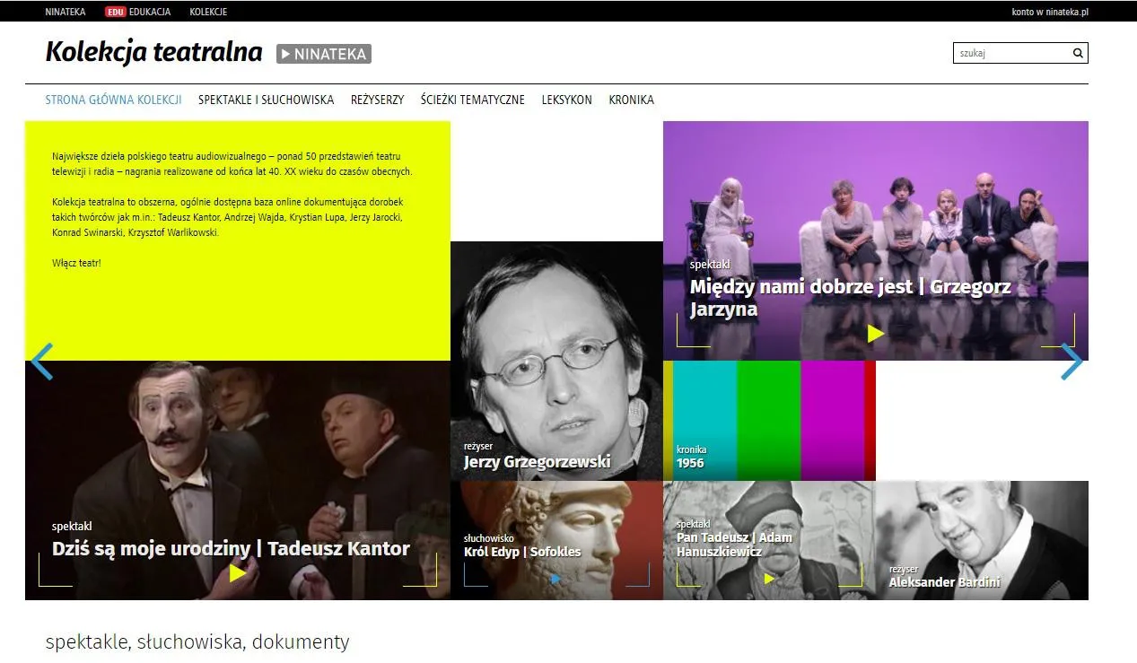
Task: Open the Aleksander Bardini director tile
Action: 982,540
